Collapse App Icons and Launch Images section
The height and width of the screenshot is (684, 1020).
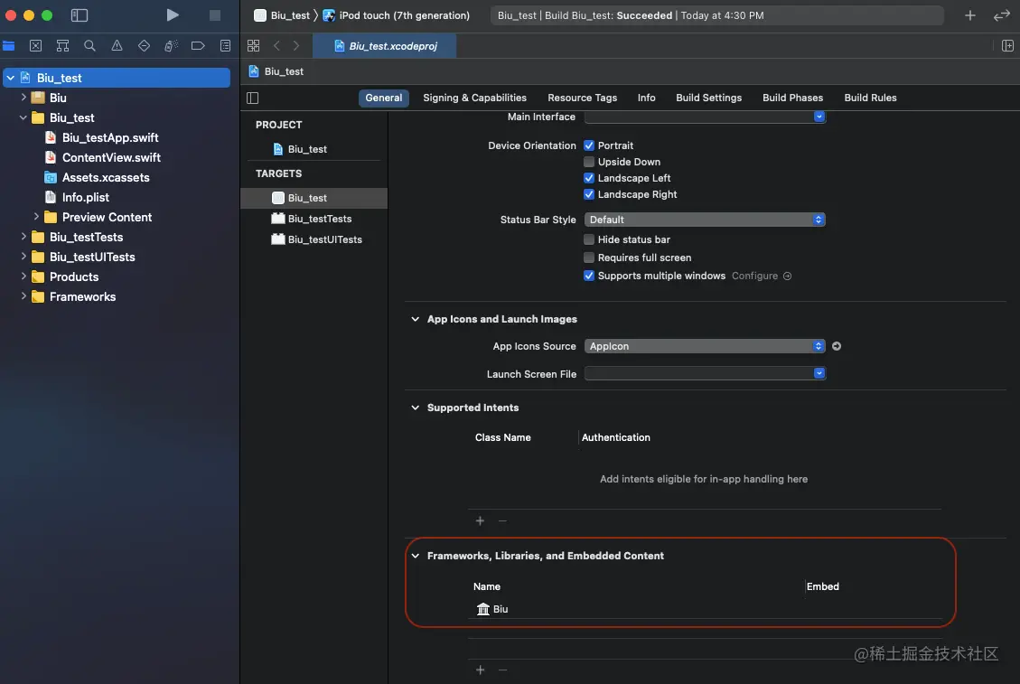pyautogui.click(x=415, y=319)
